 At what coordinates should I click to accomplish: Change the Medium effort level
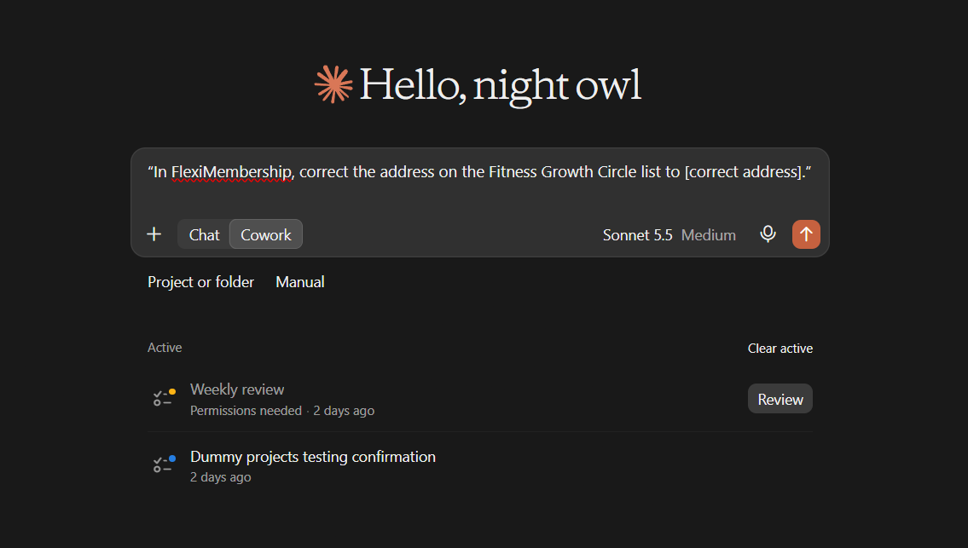click(x=709, y=235)
